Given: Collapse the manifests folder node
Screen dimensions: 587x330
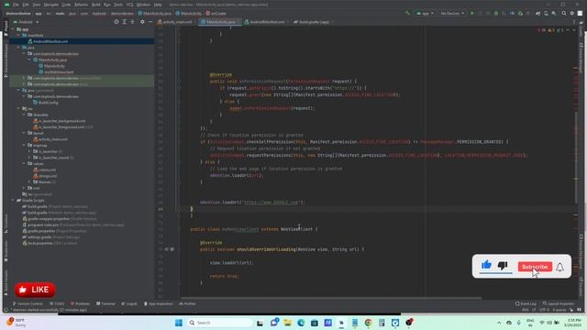Looking at the screenshot, I should click(18, 35).
